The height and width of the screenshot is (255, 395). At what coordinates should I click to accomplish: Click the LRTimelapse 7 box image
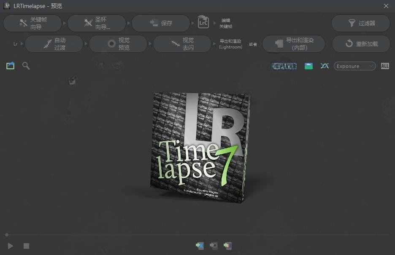200,148
